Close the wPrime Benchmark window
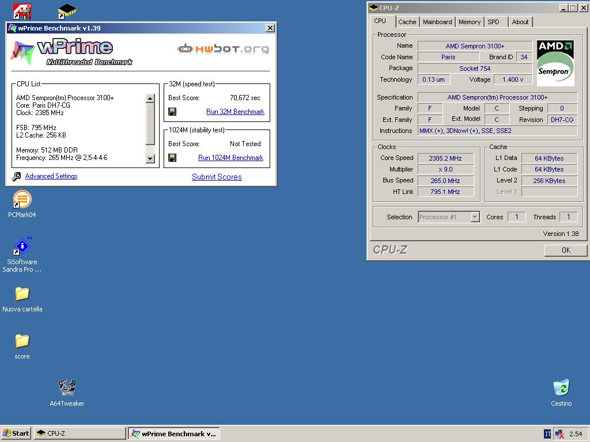Viewport: 590px width, 442px height. point(270,28)
